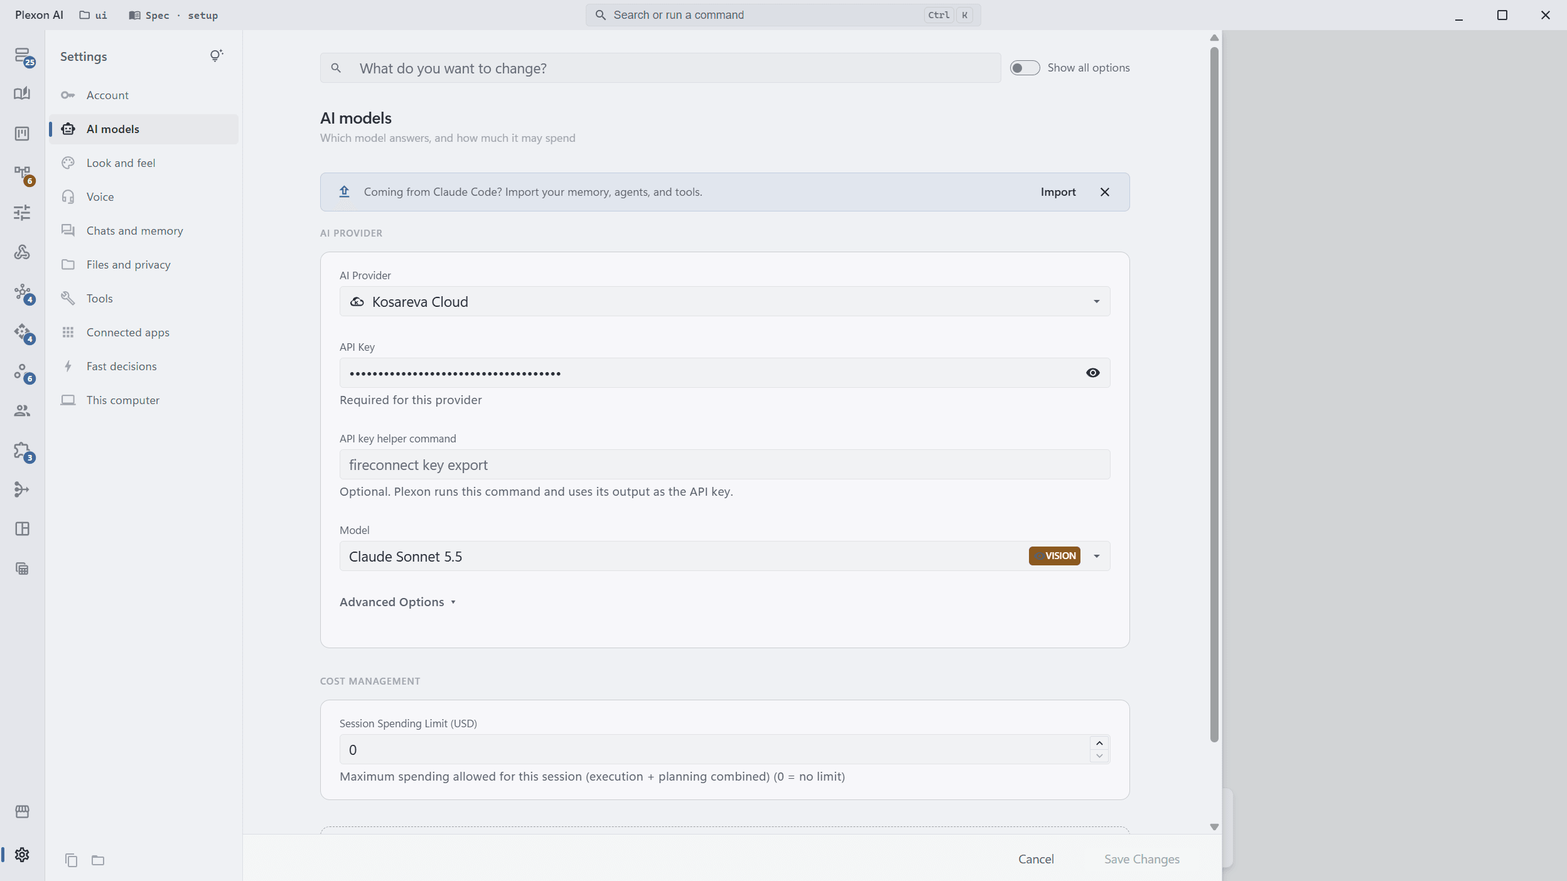This screenshot has width=1567, height=881.
Task: Click the copy icon below settings list
Action: tap(72, 860)
